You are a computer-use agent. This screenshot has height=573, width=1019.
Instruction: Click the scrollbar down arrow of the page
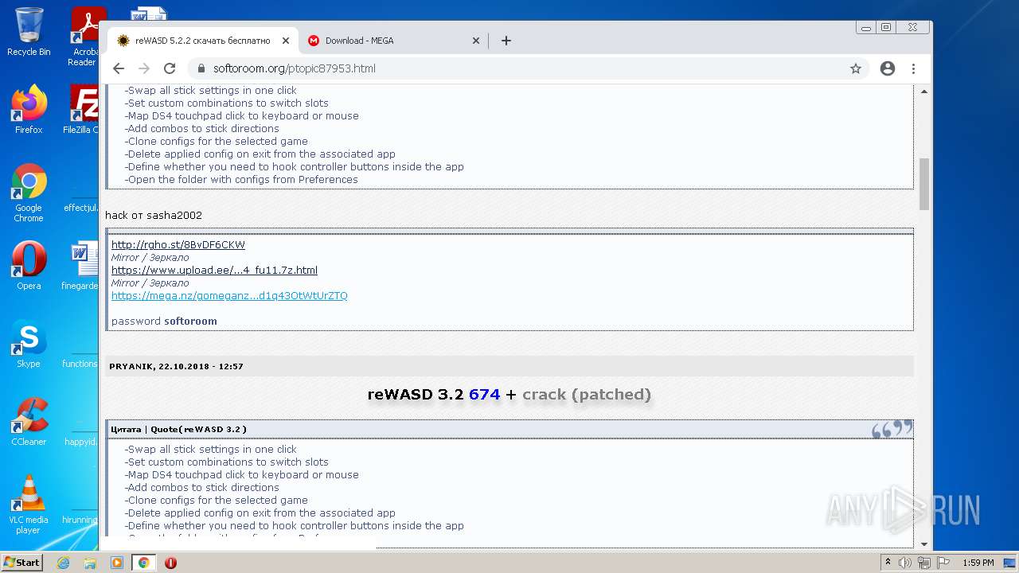[x=924, y=544]
